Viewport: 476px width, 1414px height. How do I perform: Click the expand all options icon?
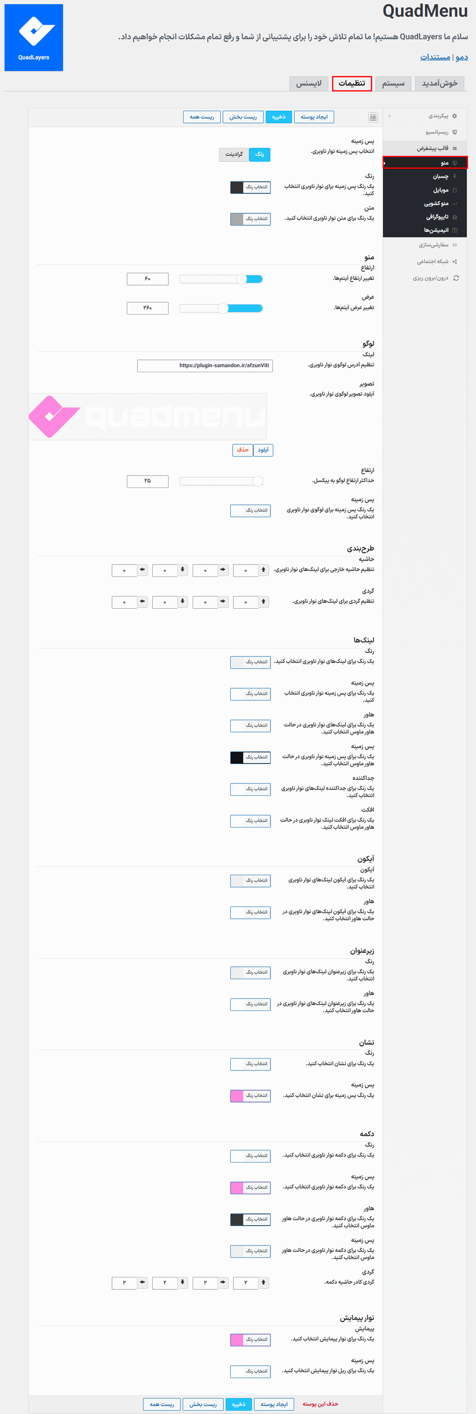(x=373, y=117)
